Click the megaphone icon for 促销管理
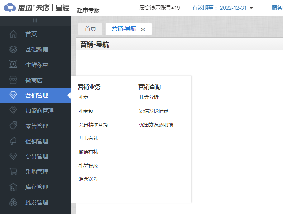Image resolution: width=283 pixels, height=214 pixels. (13, 141)
